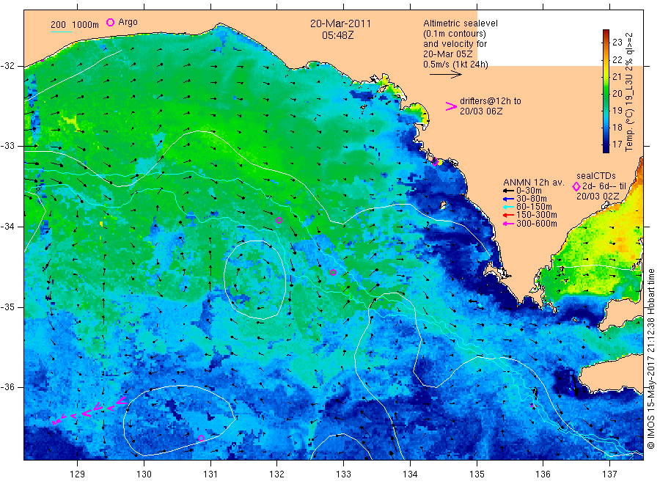This screenshot has height=484, width=660.
Task: Click the 05:48Z time label
Action: point(338,36)
